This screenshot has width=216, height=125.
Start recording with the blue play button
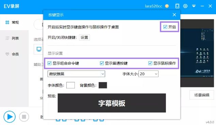click(x=10, y=117)
